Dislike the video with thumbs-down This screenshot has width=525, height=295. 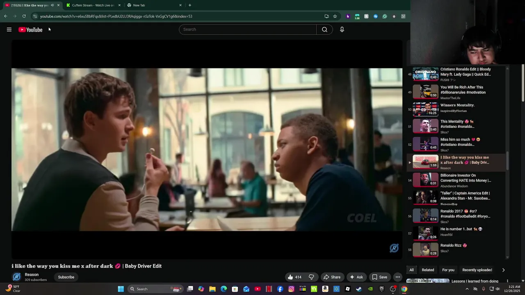[311, 277]
